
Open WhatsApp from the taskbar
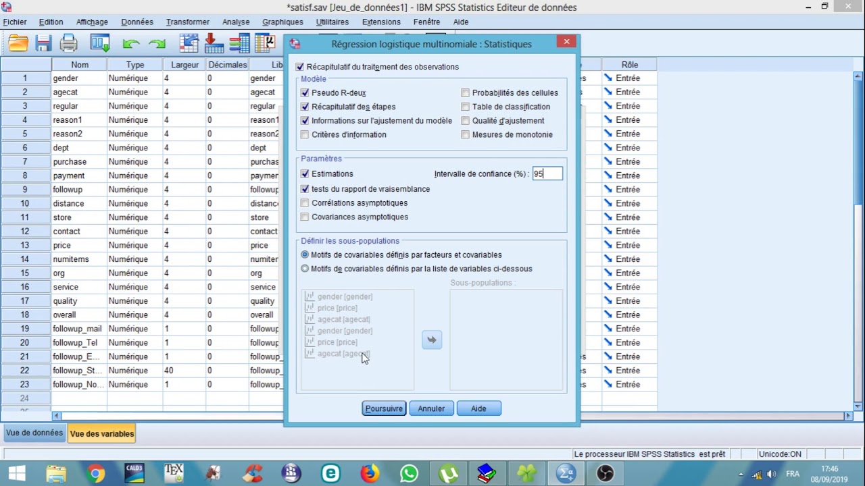pos(409,474)
